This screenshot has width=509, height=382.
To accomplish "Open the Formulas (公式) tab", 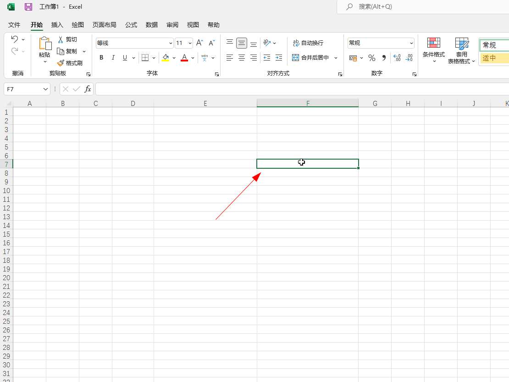I will (131, 25).
